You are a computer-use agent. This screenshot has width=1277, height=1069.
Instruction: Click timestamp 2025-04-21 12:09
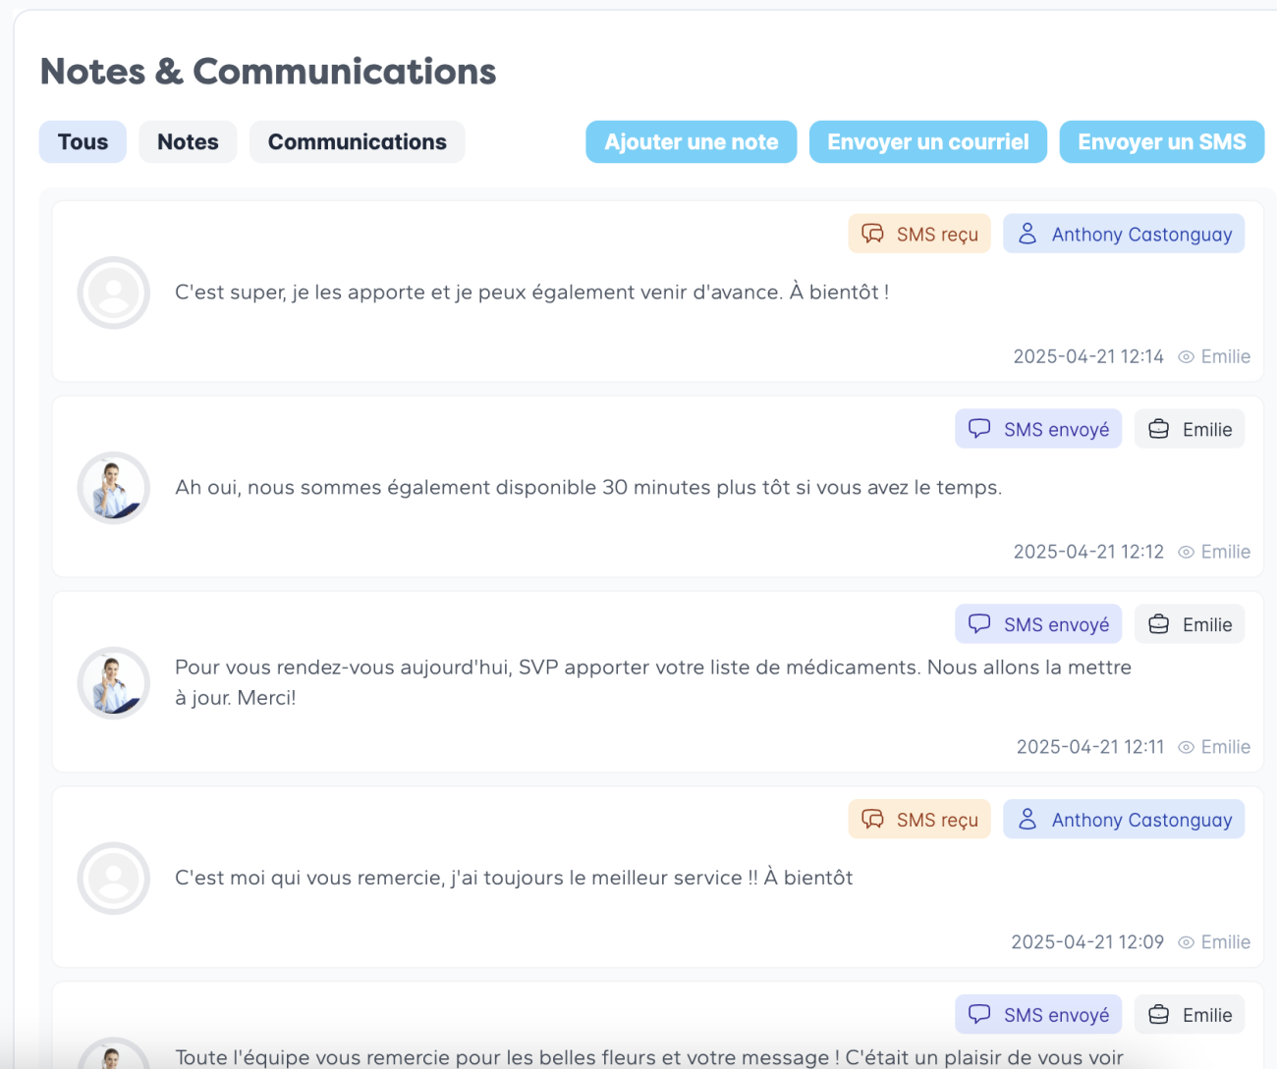(x=1087, y=942)
